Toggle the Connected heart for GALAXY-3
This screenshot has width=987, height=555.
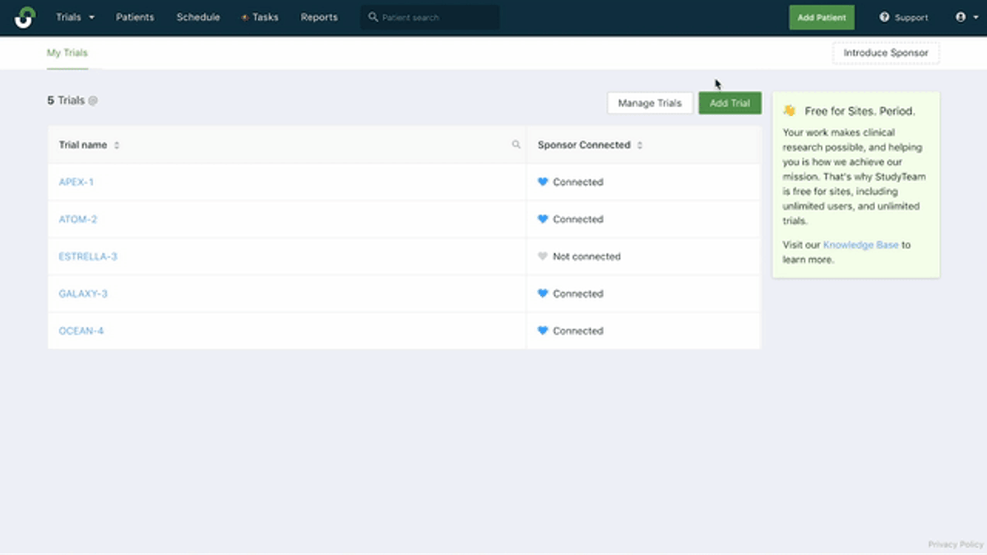pyautogui.click(x=542, y=293)
